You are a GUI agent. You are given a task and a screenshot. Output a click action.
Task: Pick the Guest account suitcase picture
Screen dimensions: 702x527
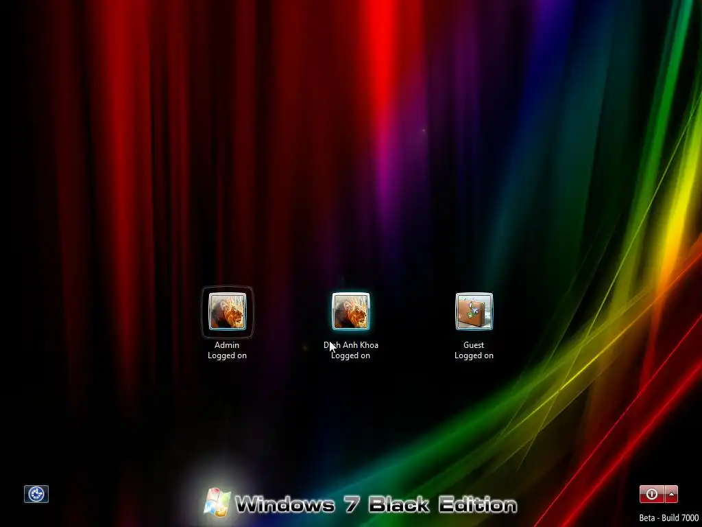tap(474, 312)
